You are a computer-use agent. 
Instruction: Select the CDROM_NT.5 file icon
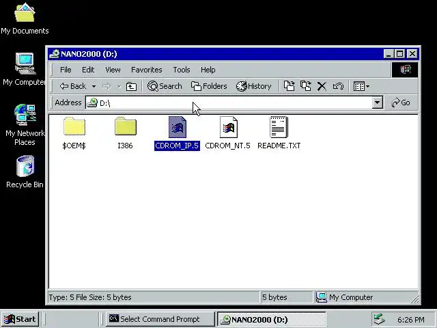pyautogui.click(x=229, y=127)
